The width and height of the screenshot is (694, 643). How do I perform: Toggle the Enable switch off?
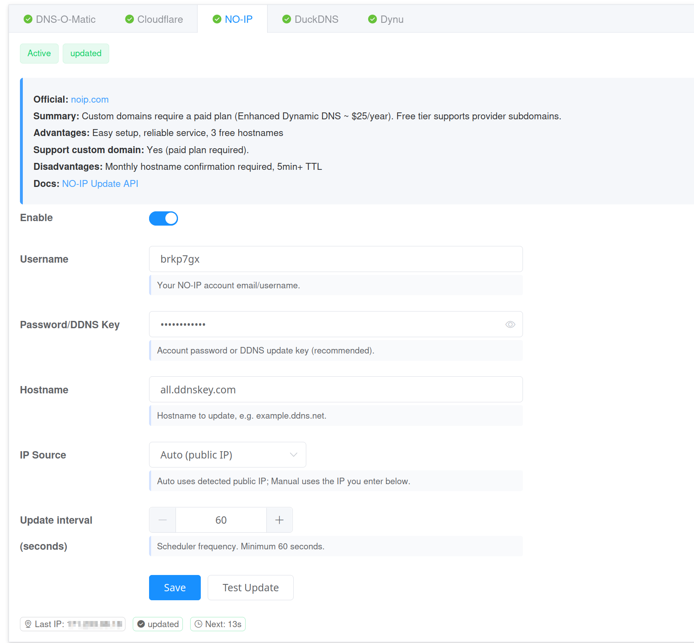click(163, 218)
